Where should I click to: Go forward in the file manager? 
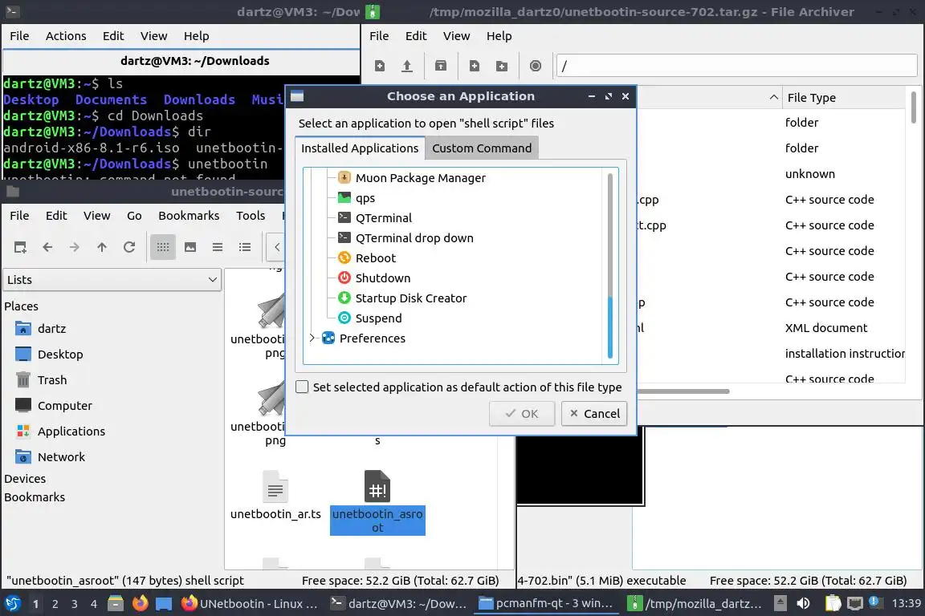point(75,247)
